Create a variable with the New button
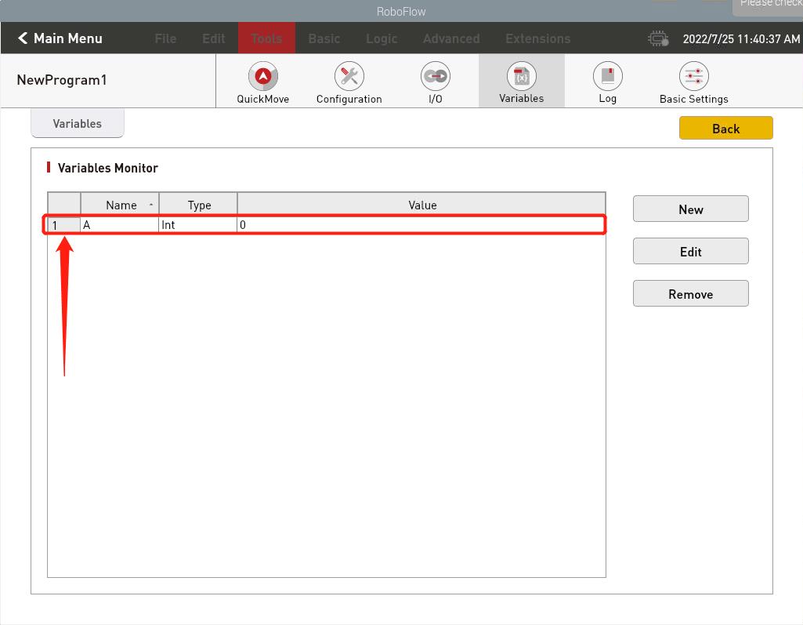 click(690, 209)
